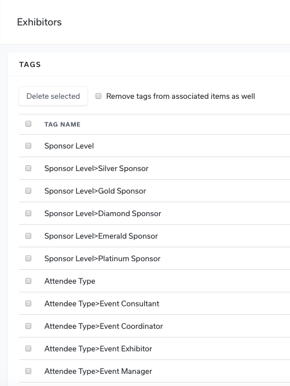Select the Silver Sponsor tag checkbox
Screen dimensions: 290x386
[28, 168]
